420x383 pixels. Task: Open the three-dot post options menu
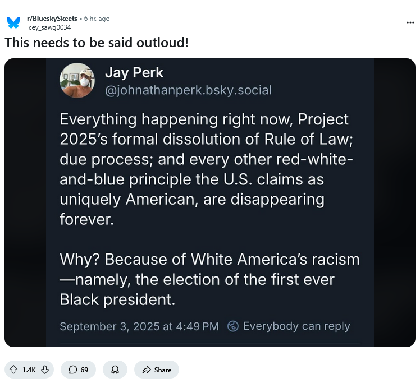(x=410, y=22)
